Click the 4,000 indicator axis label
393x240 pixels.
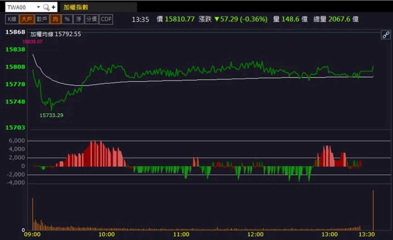17,149
